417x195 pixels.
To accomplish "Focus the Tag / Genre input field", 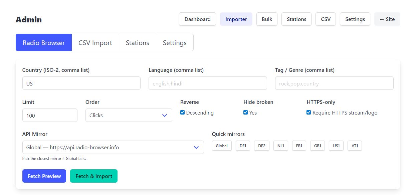I will [x=334, y=83].
